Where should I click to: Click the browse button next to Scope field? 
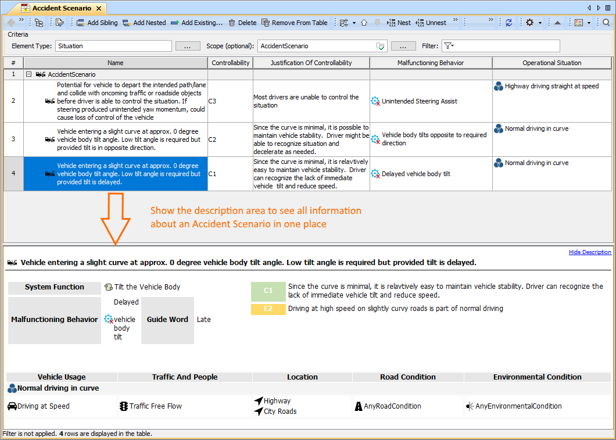click(x=403, y=46)
